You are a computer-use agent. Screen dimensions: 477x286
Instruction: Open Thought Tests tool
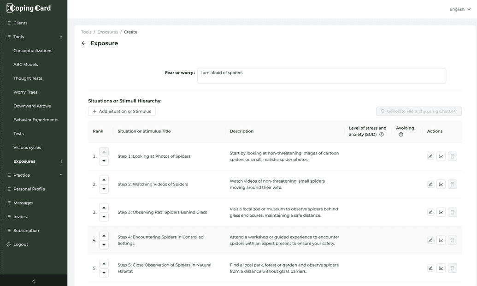(x=28, y=78)
